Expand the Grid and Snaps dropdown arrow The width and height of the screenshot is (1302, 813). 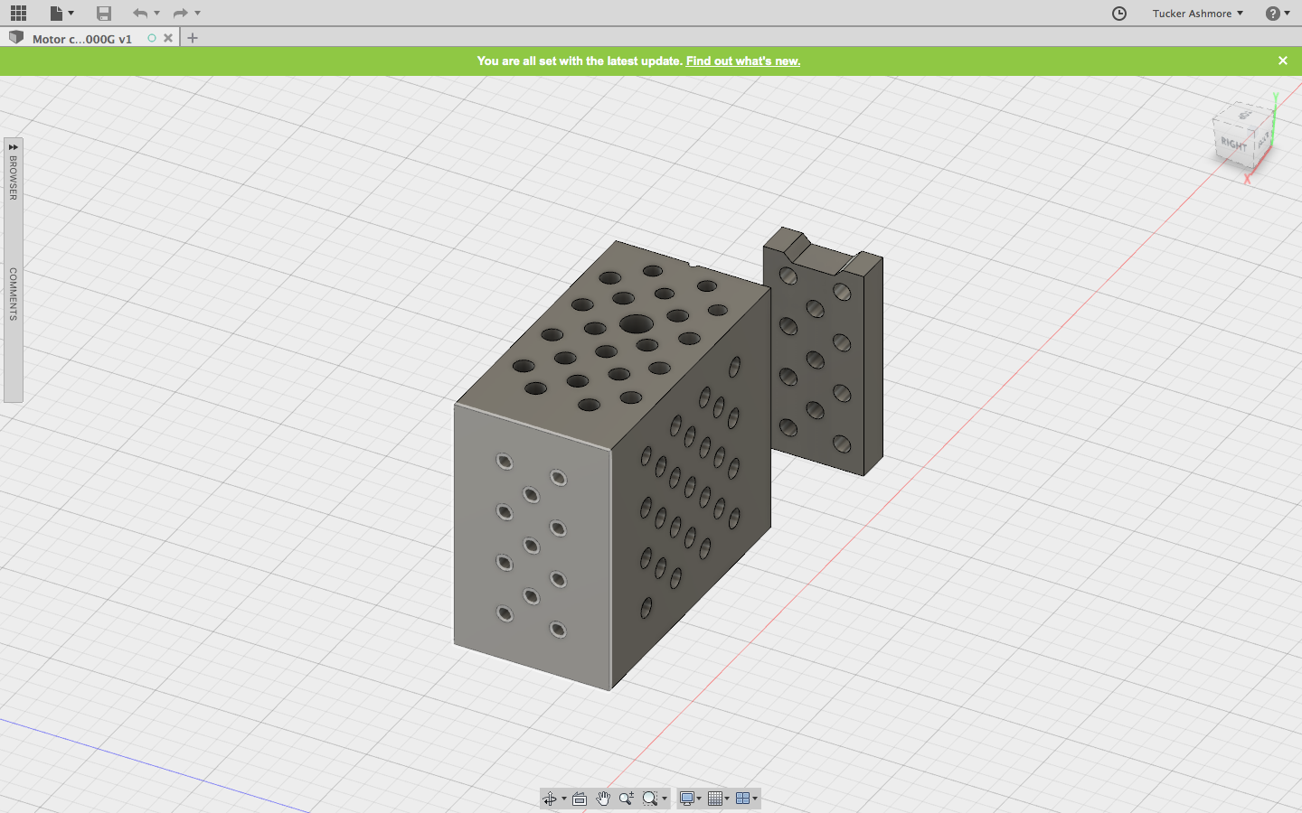point(728,799)
